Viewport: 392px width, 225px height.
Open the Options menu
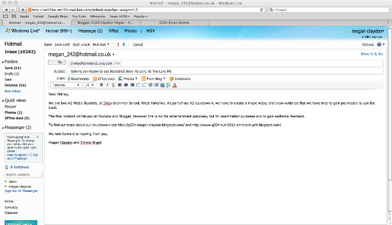(x=367, y=45)
